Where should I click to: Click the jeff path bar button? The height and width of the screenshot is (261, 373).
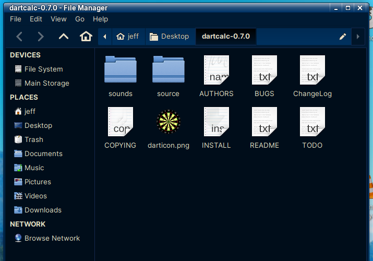(x=128, y=37)
